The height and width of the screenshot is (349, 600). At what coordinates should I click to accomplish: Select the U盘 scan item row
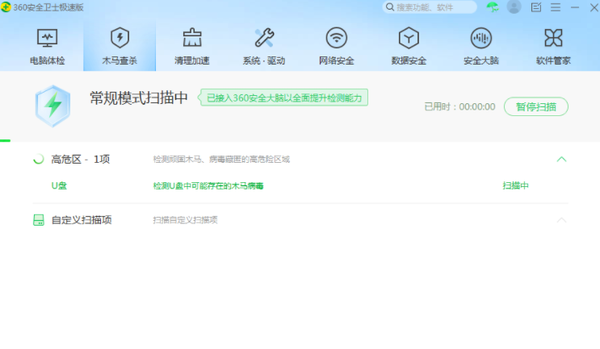click(59, 185)
